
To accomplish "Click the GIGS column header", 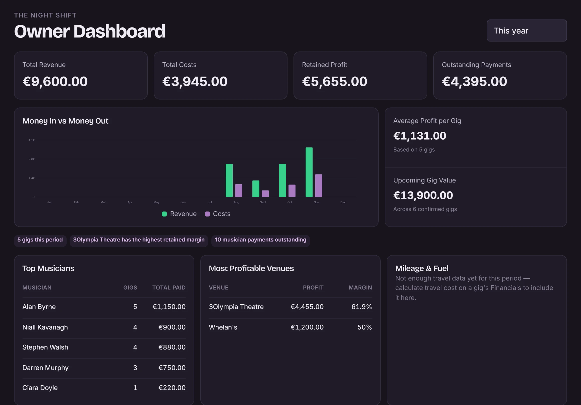I will tap(130, 288).
